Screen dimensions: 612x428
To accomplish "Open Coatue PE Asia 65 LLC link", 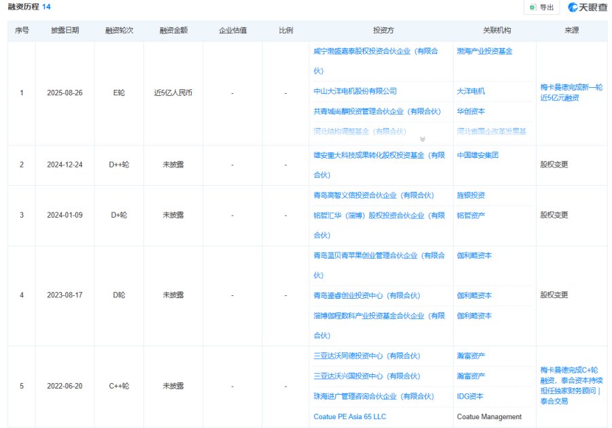I will point(350,416).
